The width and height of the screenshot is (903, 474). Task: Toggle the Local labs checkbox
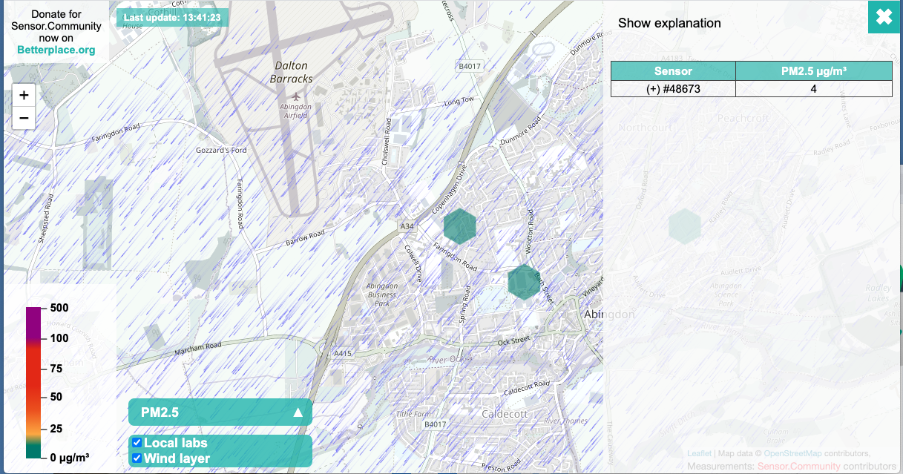tap(137, 443)
